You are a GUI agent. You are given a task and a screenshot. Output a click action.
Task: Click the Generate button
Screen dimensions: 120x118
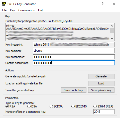[101, 76]
